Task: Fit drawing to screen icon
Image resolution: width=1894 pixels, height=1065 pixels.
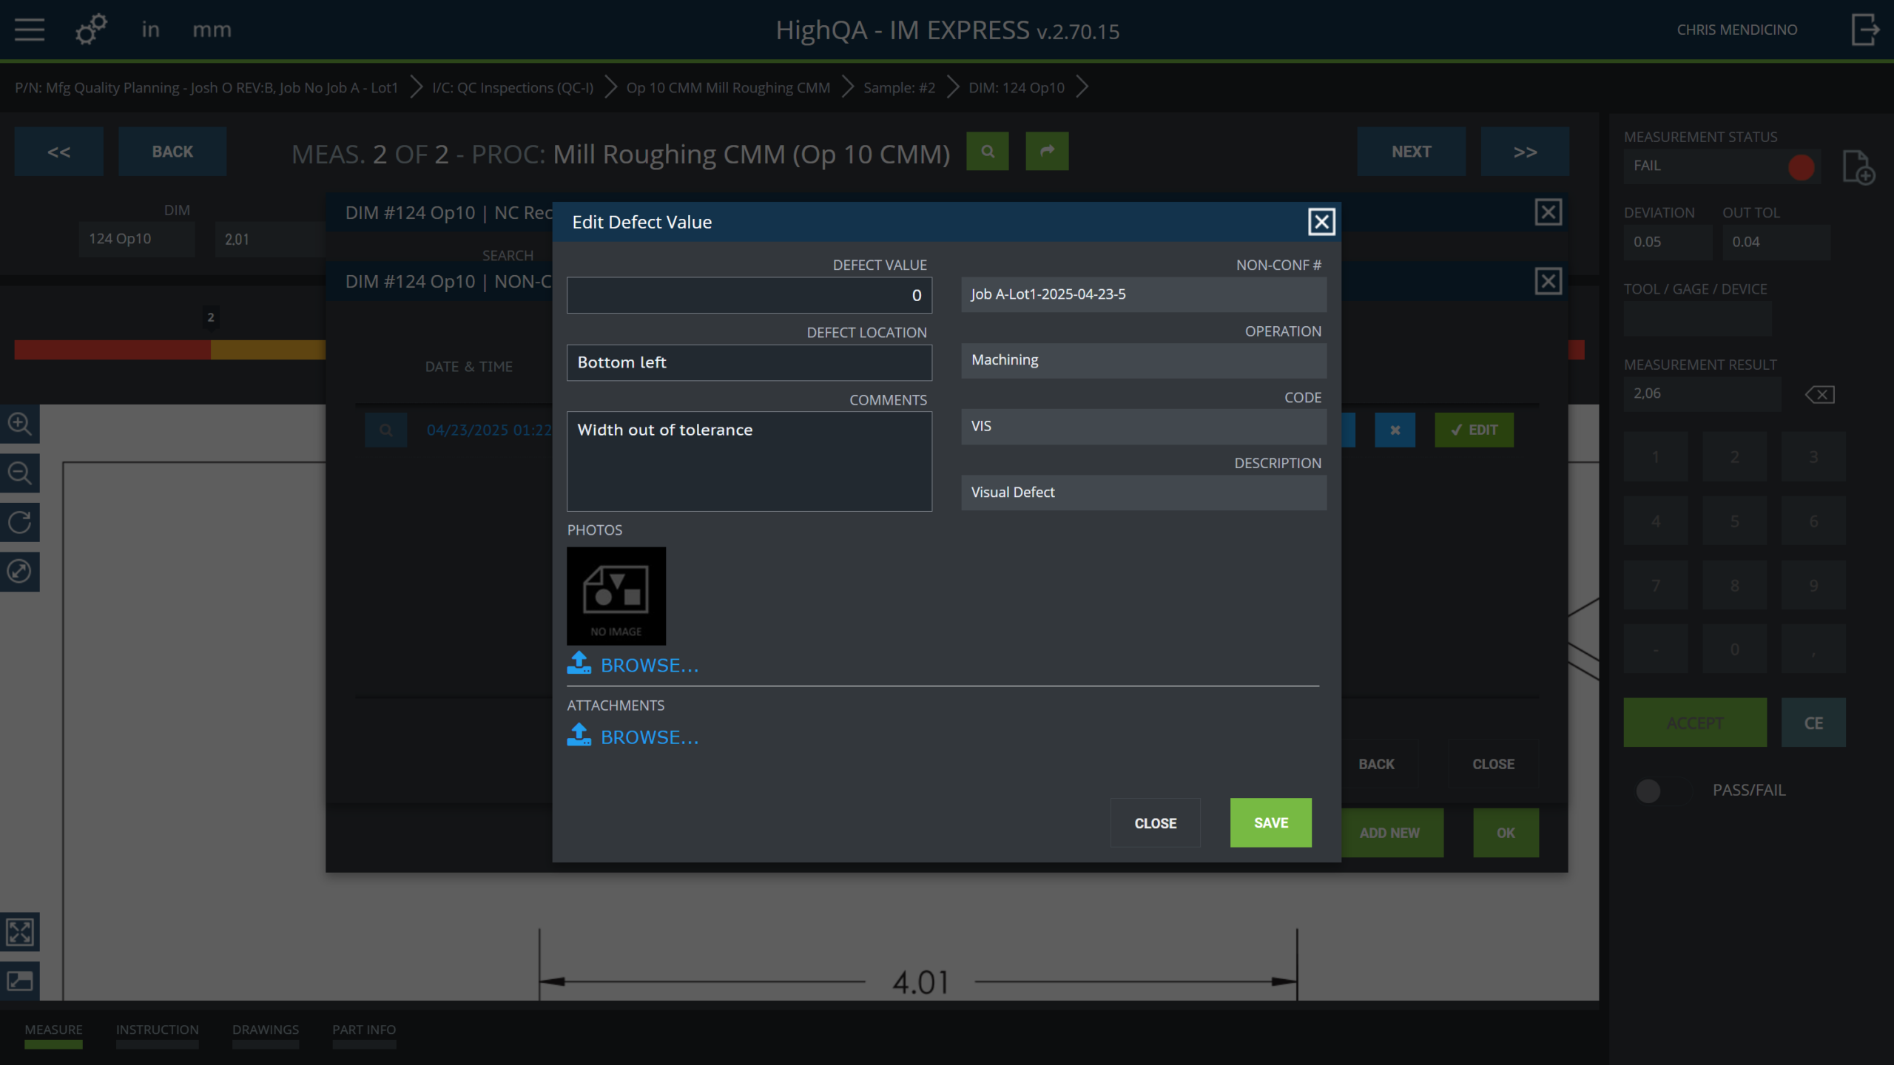Action: 19,932
